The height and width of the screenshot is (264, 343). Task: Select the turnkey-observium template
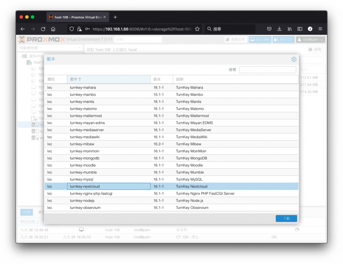[x=171, y=208]
